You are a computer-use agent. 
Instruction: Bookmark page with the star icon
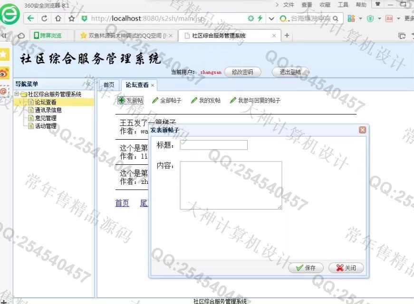pos(72,18)
